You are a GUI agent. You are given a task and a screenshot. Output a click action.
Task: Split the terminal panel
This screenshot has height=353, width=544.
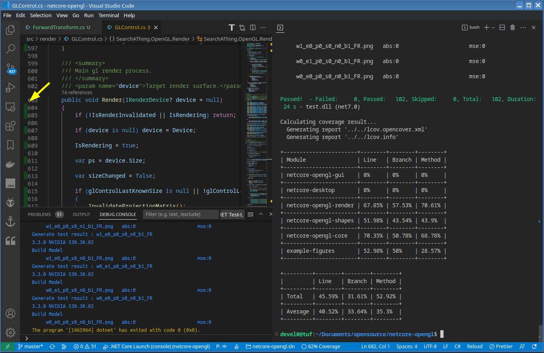[x=502, y=28]
